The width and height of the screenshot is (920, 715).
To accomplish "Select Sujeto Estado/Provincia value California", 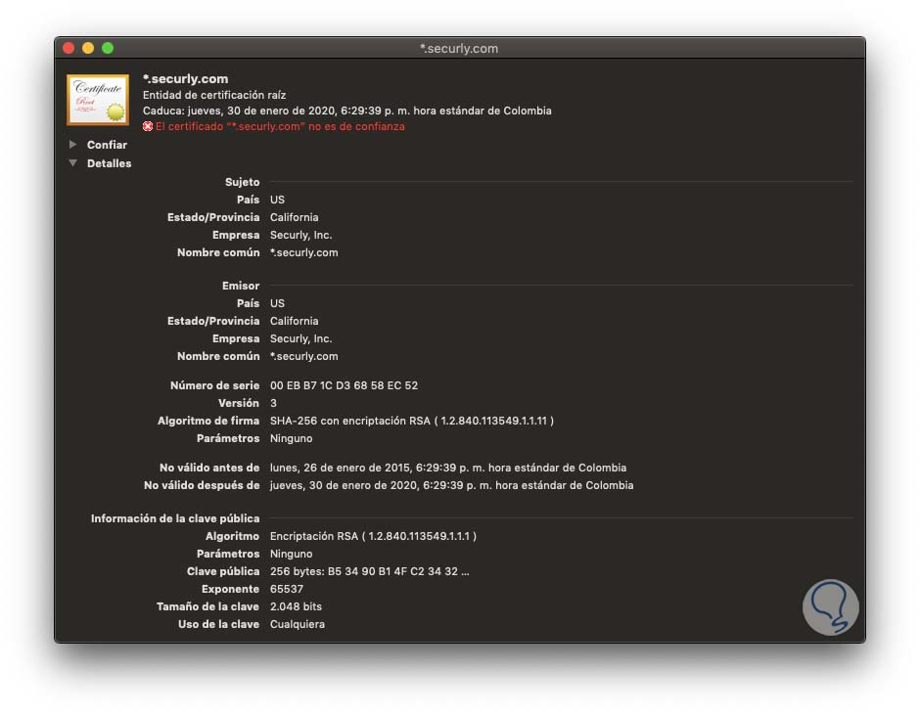I will pos(294,217).
